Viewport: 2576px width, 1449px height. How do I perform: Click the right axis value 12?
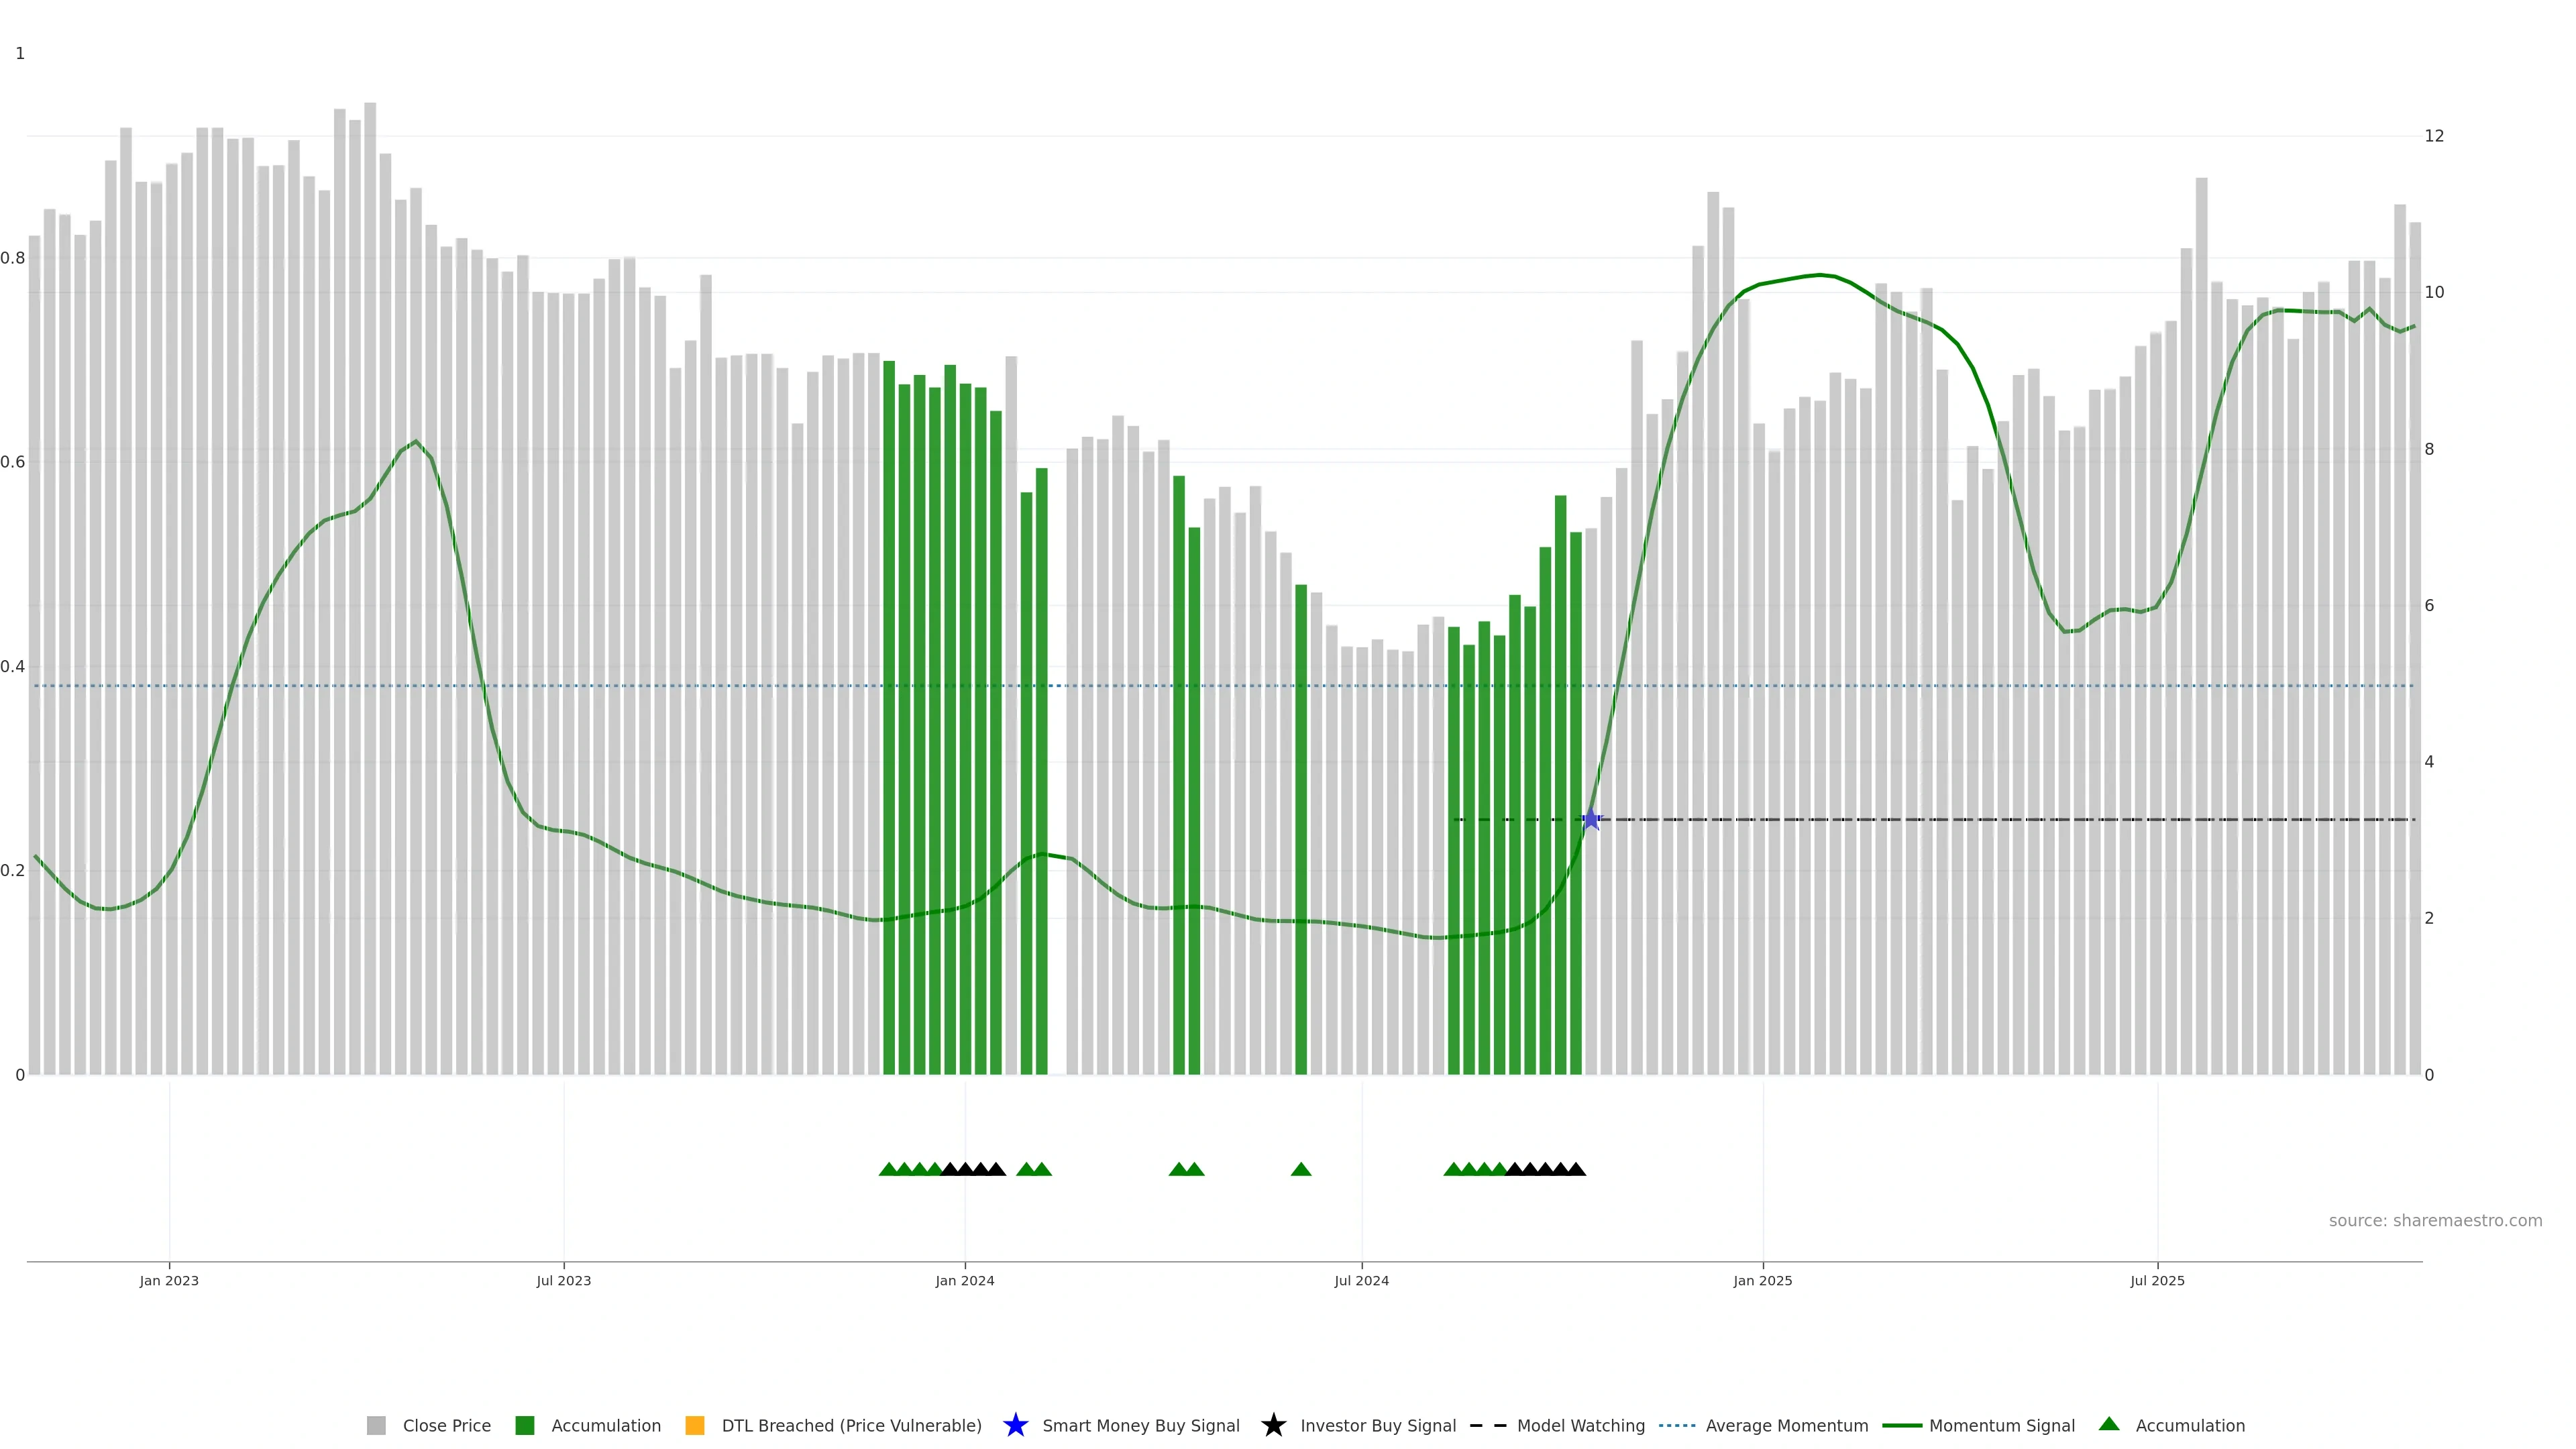2434,136
